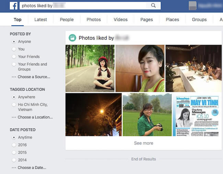Select the 'You' posted-by radio option

[x=14, y=49]
